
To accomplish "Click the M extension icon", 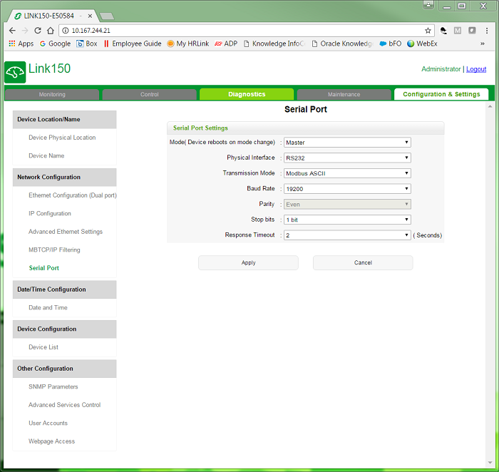I will click(458, 31).
